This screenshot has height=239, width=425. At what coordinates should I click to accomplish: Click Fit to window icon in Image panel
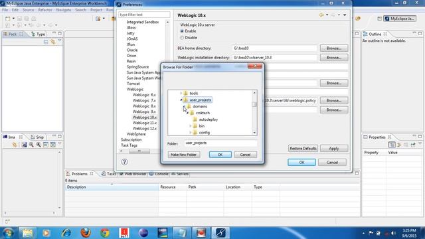53,145
